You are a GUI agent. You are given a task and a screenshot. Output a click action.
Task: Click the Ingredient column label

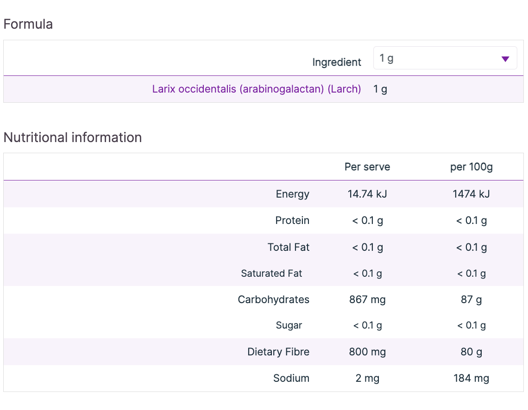[337, 62]
